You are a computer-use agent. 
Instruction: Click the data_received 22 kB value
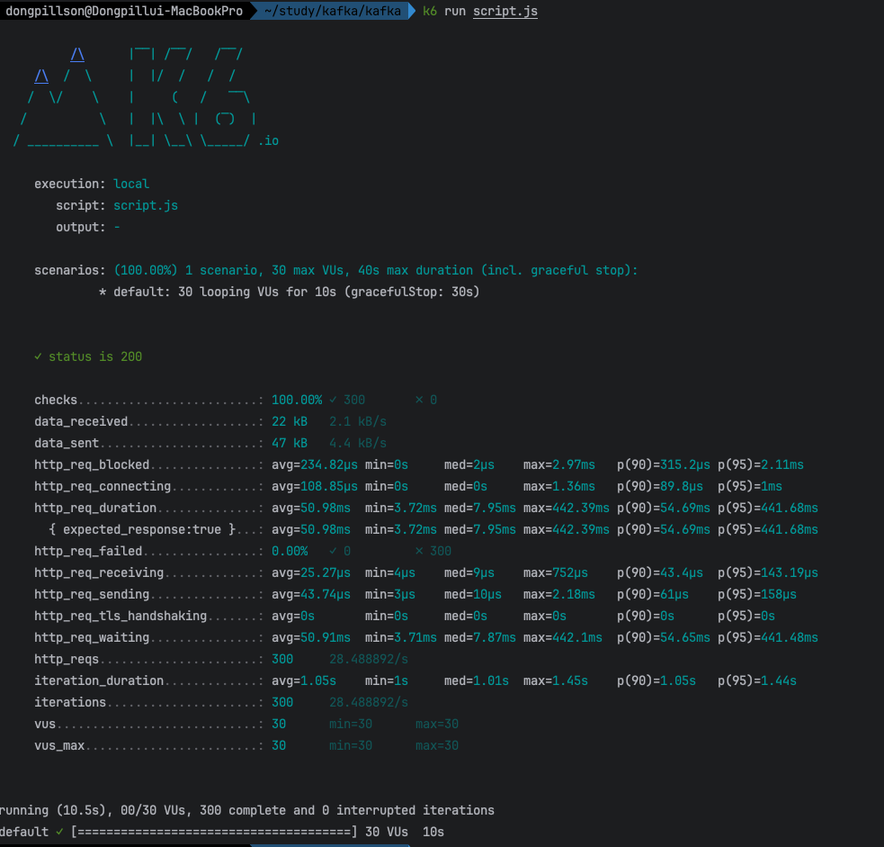pyautogui.click(x=290, y=421)
